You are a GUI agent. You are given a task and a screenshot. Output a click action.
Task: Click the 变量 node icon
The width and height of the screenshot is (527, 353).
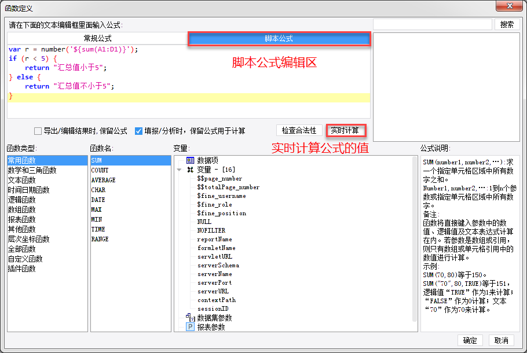tap(190, 170)
